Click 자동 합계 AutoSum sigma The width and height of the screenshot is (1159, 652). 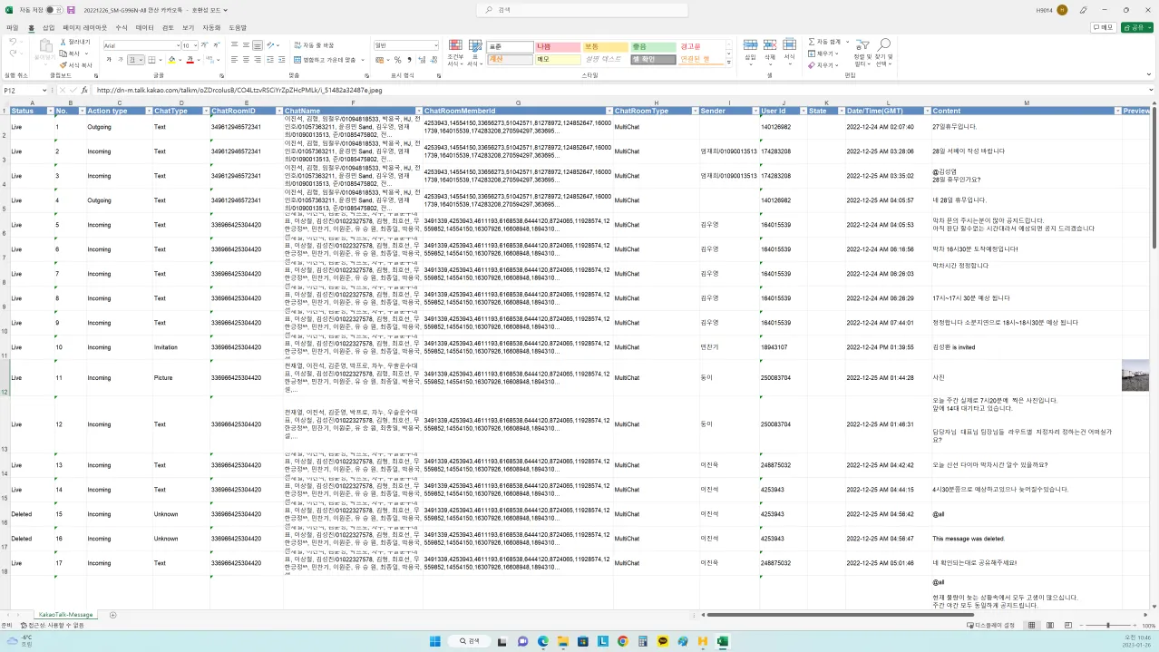click(825, 42)
